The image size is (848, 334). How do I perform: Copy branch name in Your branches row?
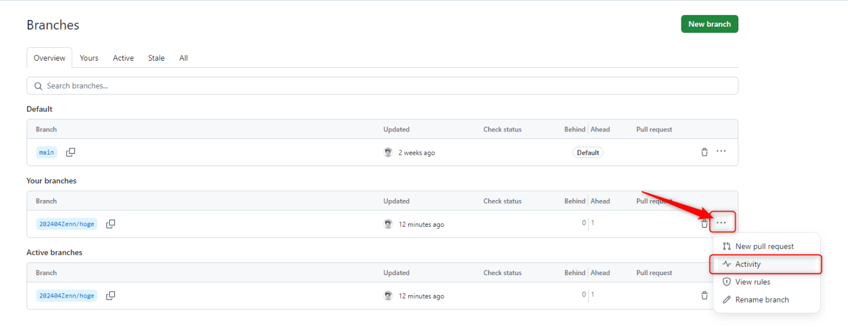(110, 224)
